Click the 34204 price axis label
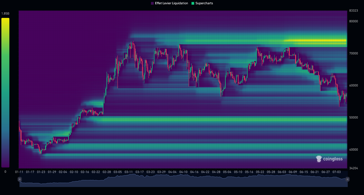This screenshot has height=195, width=364. [354, 168]
